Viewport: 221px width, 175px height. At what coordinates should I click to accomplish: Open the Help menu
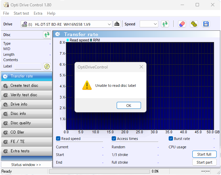tap(51, 13)
